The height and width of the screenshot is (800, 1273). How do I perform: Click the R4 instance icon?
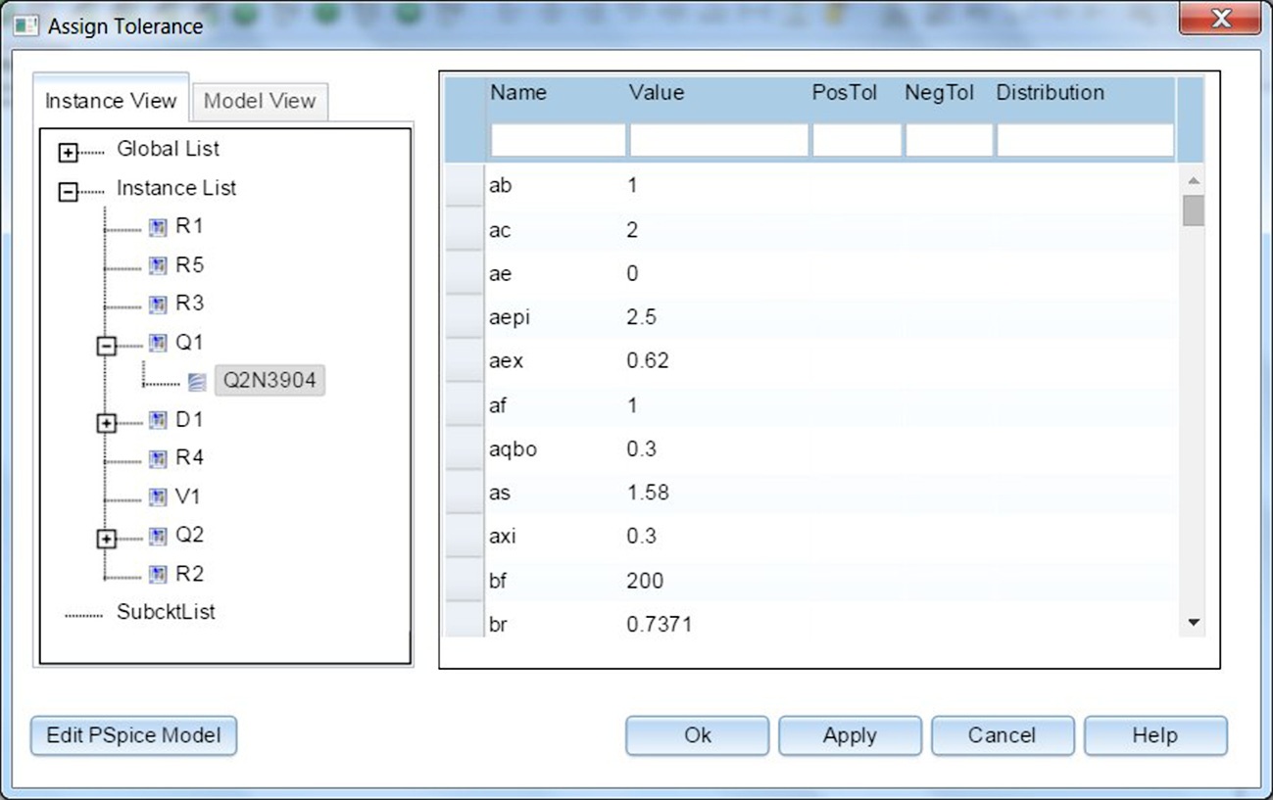158,459
